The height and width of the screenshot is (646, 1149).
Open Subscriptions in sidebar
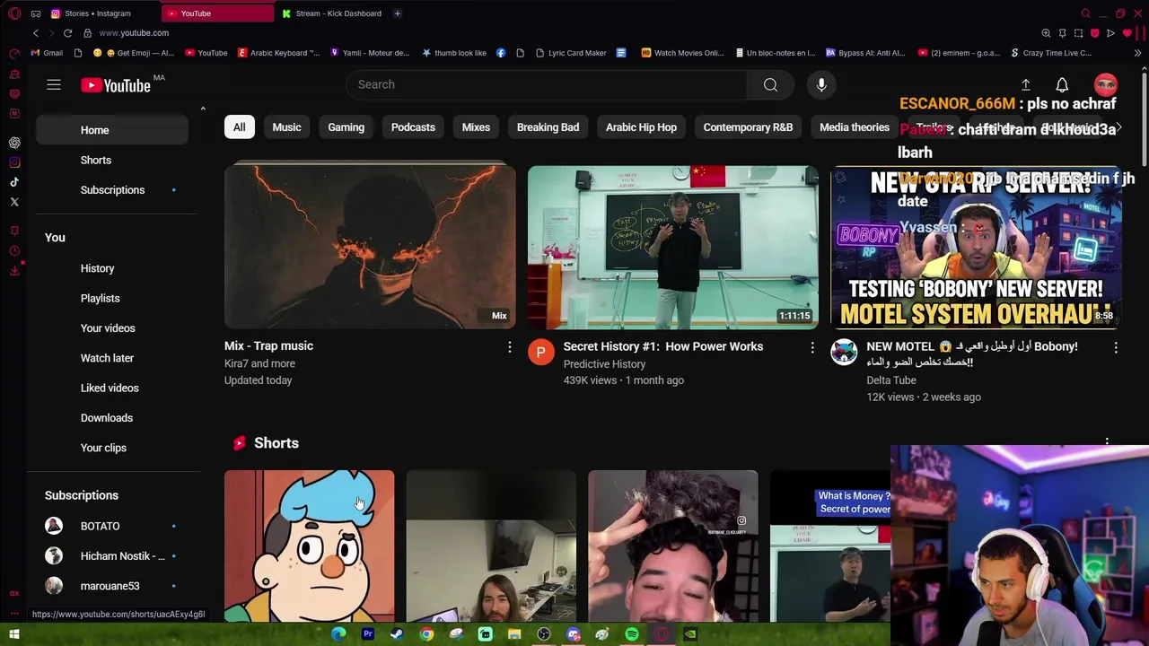coord(112,190)
